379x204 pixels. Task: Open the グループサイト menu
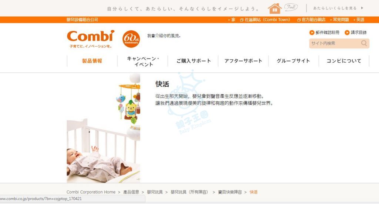pyautogui.click(x=294, y=61)
